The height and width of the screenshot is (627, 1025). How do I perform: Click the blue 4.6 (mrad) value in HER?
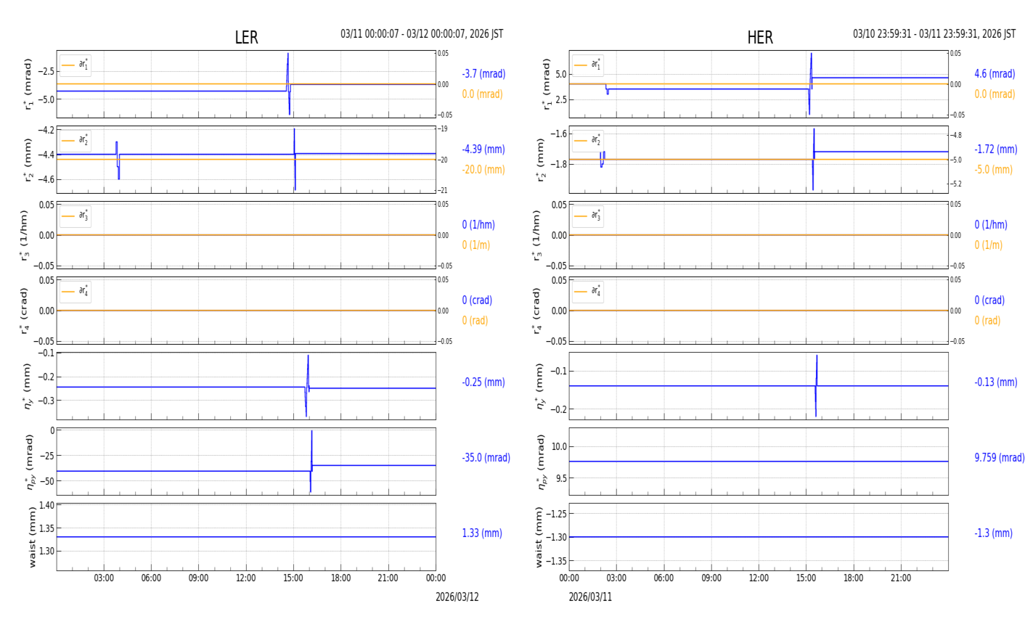tap(995, 74)
